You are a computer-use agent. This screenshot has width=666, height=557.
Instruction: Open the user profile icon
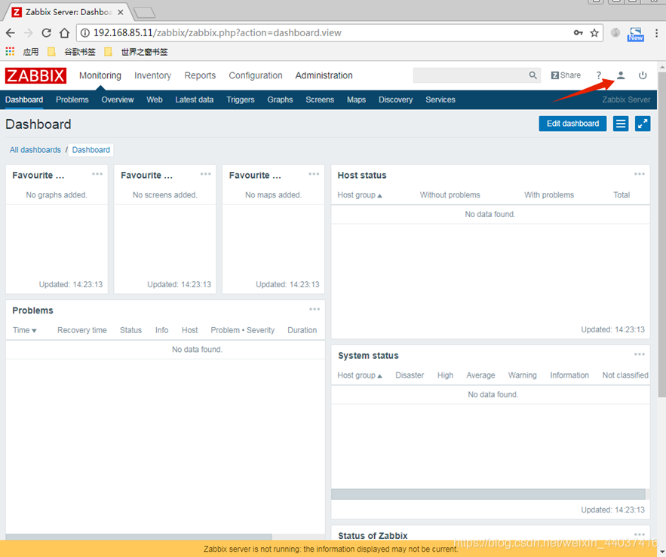click(621, 75)
